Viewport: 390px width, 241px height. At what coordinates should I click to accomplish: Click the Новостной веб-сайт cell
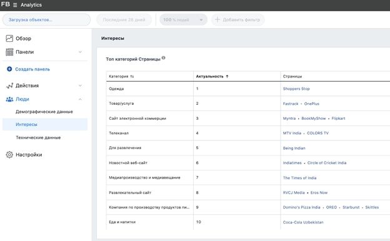click(150, 163)
